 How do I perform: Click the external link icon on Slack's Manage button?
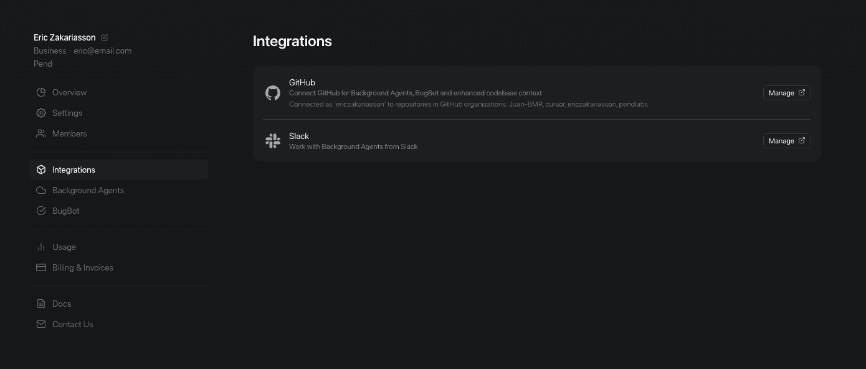[x=801, y=140]
